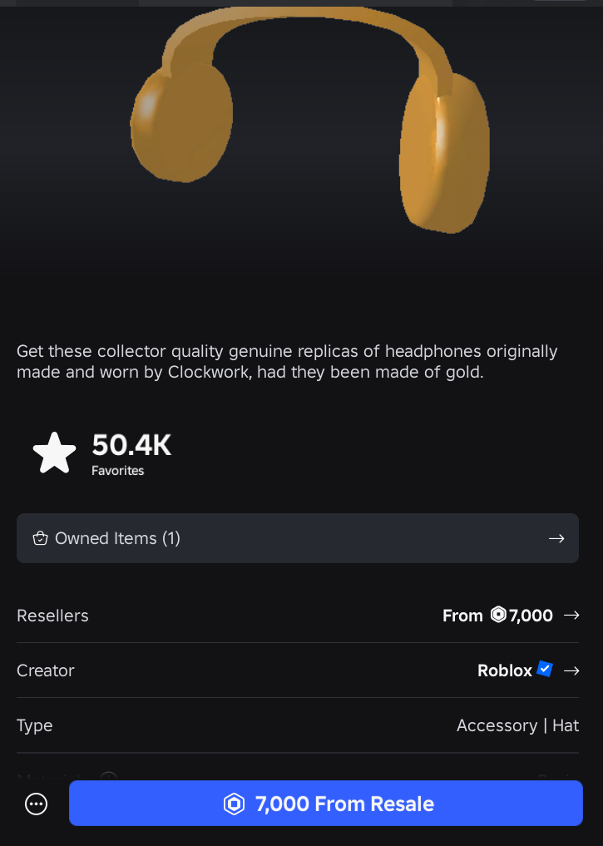
Task: Open resellers list via the row arrow
Action: point(571,616)
